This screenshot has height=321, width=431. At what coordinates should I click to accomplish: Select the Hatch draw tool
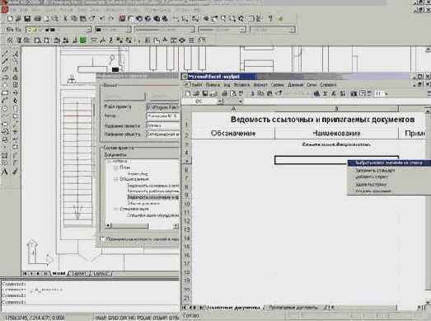[5, 155]
